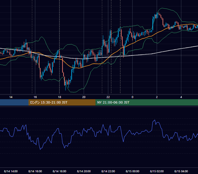This screenshot has width=198, height=174.
Task: Click the '8/15 02:00' time label
Action: coord(157,171)
